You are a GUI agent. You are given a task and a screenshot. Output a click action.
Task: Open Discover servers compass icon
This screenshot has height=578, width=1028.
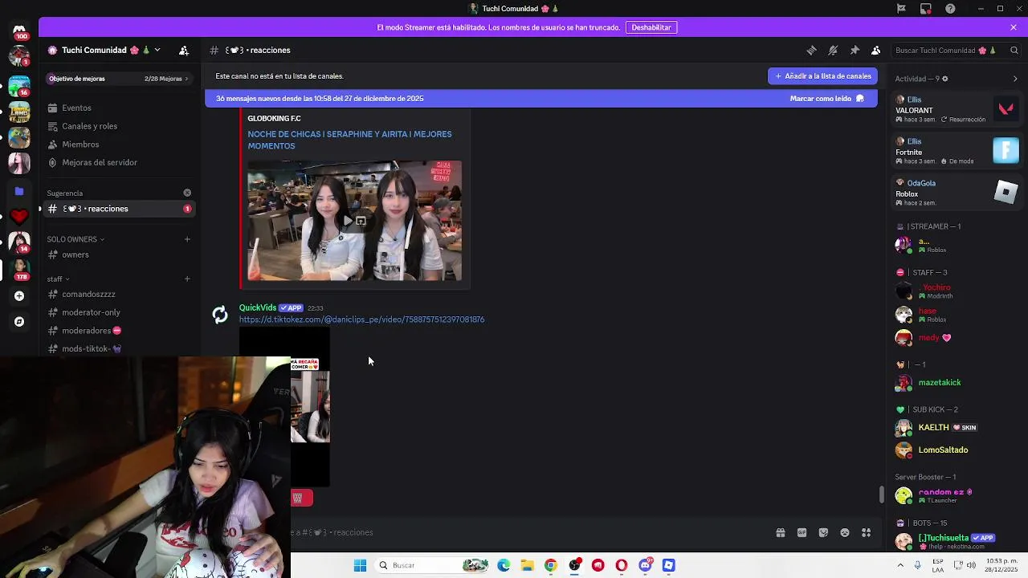click(19, 322)
